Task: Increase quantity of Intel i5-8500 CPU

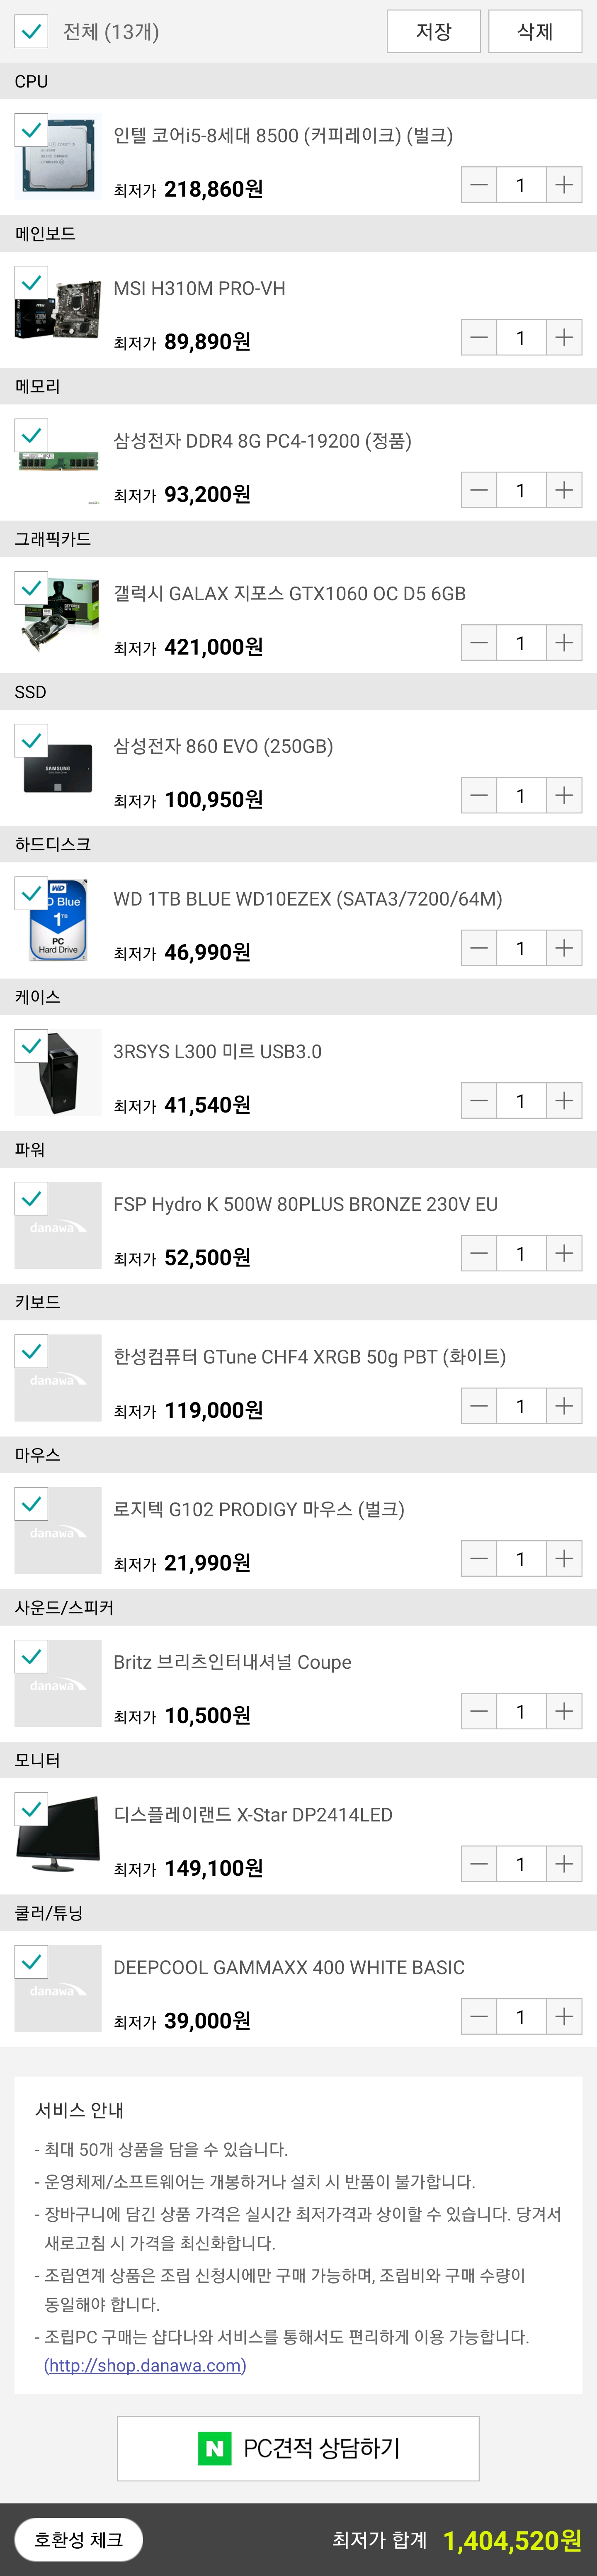Action: coord(564,185)
